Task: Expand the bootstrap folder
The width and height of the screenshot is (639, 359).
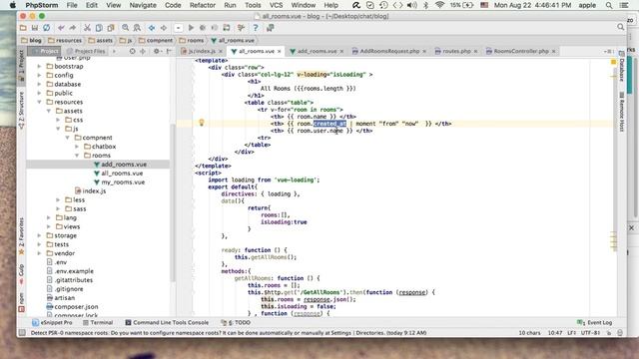Action: [40, 67]
